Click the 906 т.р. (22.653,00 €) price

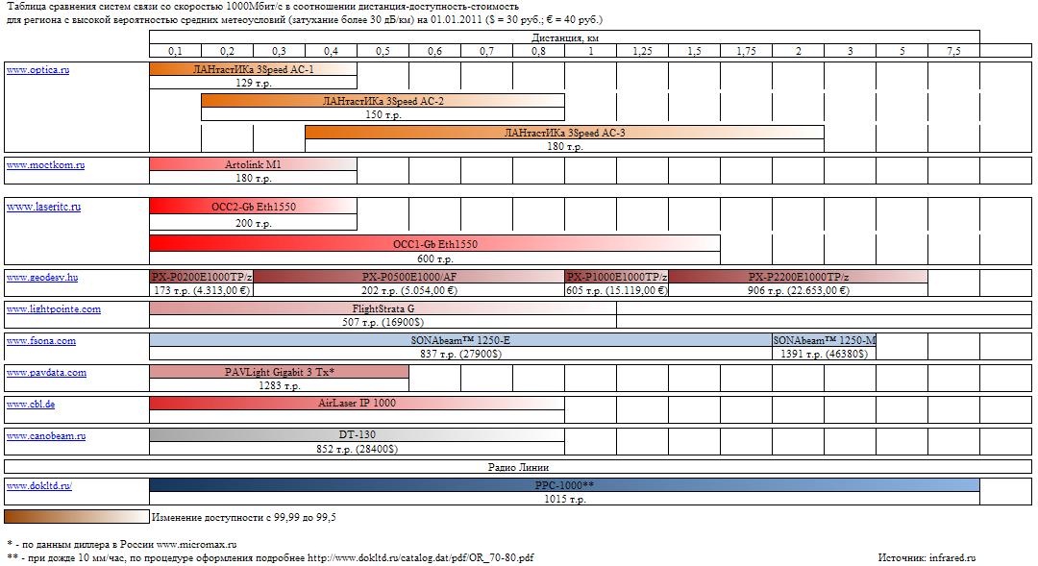click(x=799, y=290)
